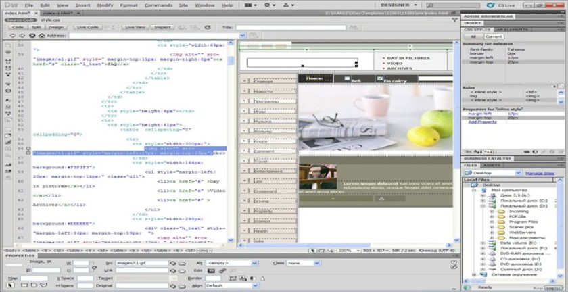Open the Class dropdown in Properties
The width and height of the screenshot is (568, 292).
[x=317, y=264]
